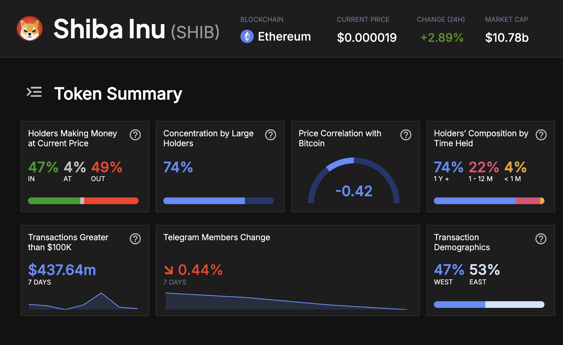Click the West/East demographics bar
The image size is (563, 345).
tap(489, 305)
